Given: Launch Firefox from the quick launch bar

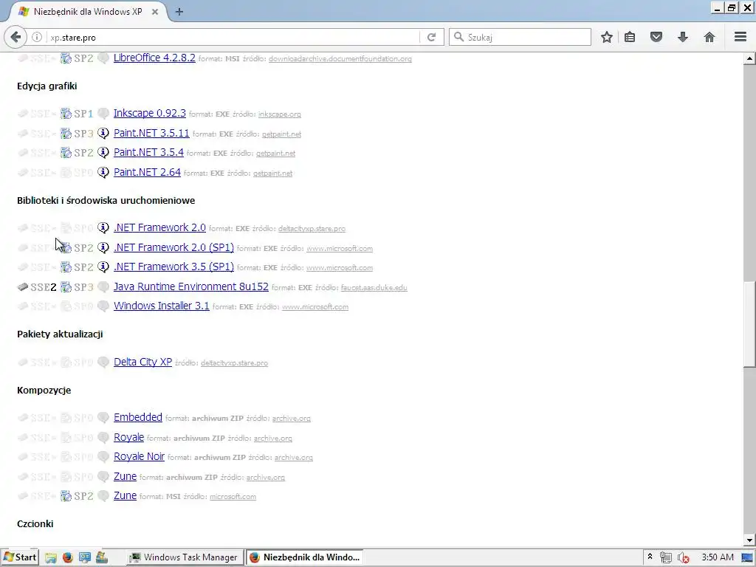Looking at the screenshot, I should coord(67,557).
